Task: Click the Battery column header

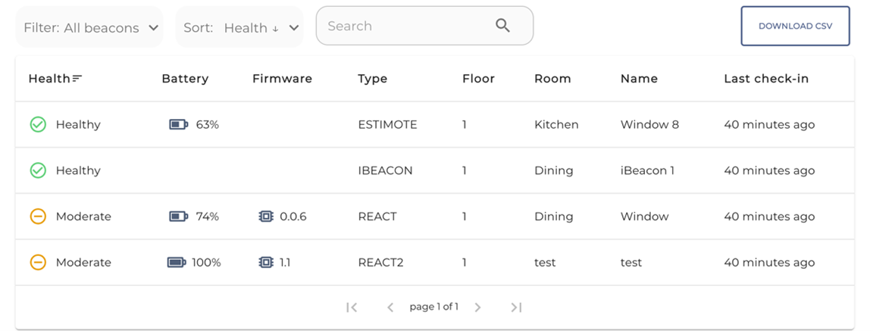Action: [185, 79]
